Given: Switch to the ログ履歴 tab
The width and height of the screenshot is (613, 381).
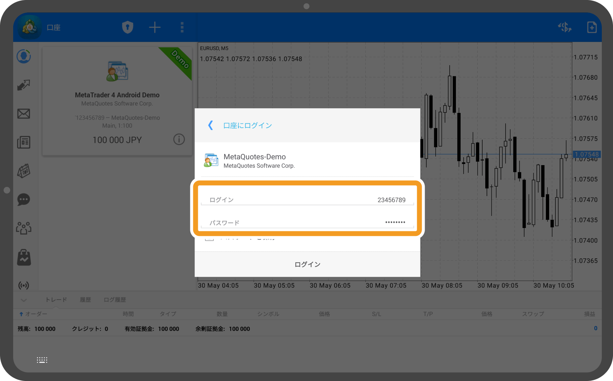Looking at the screenshot, I should tap(115, 300).
